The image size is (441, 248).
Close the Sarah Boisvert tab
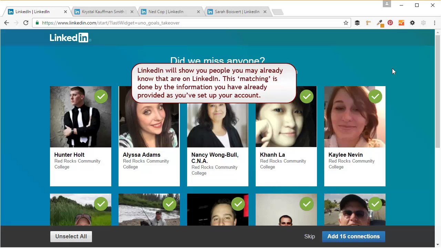[265, 12]
